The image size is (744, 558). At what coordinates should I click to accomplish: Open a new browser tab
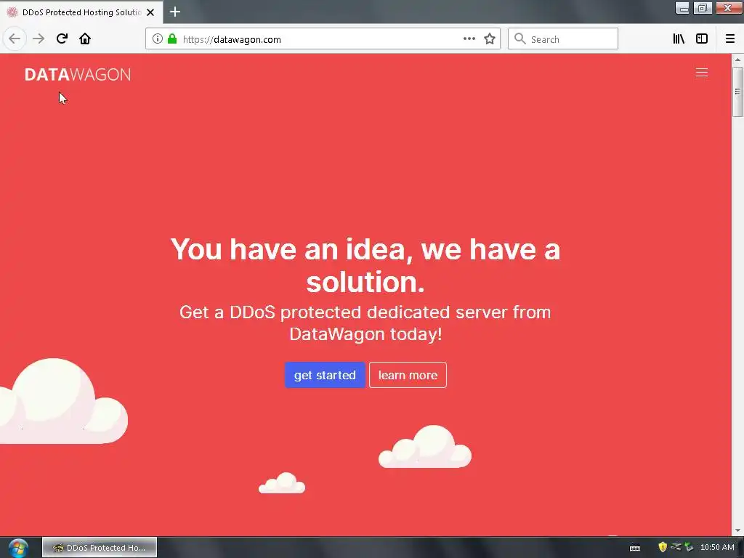click(175, 12)
